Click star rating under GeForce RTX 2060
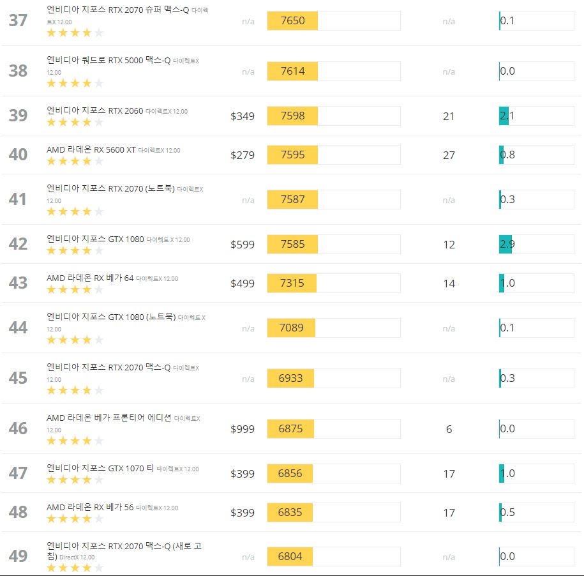Viewport: 584px width, 576px height. 75,122
